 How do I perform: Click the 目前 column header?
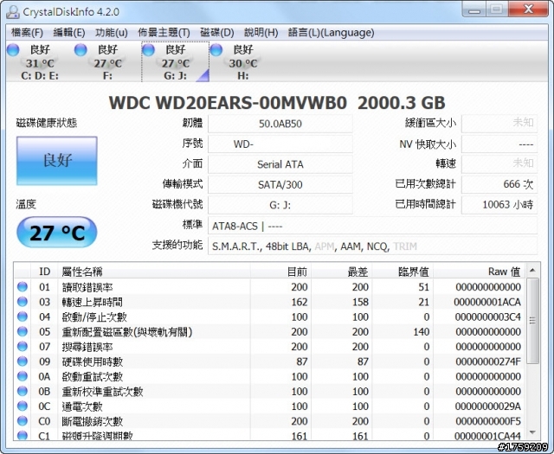280,272
